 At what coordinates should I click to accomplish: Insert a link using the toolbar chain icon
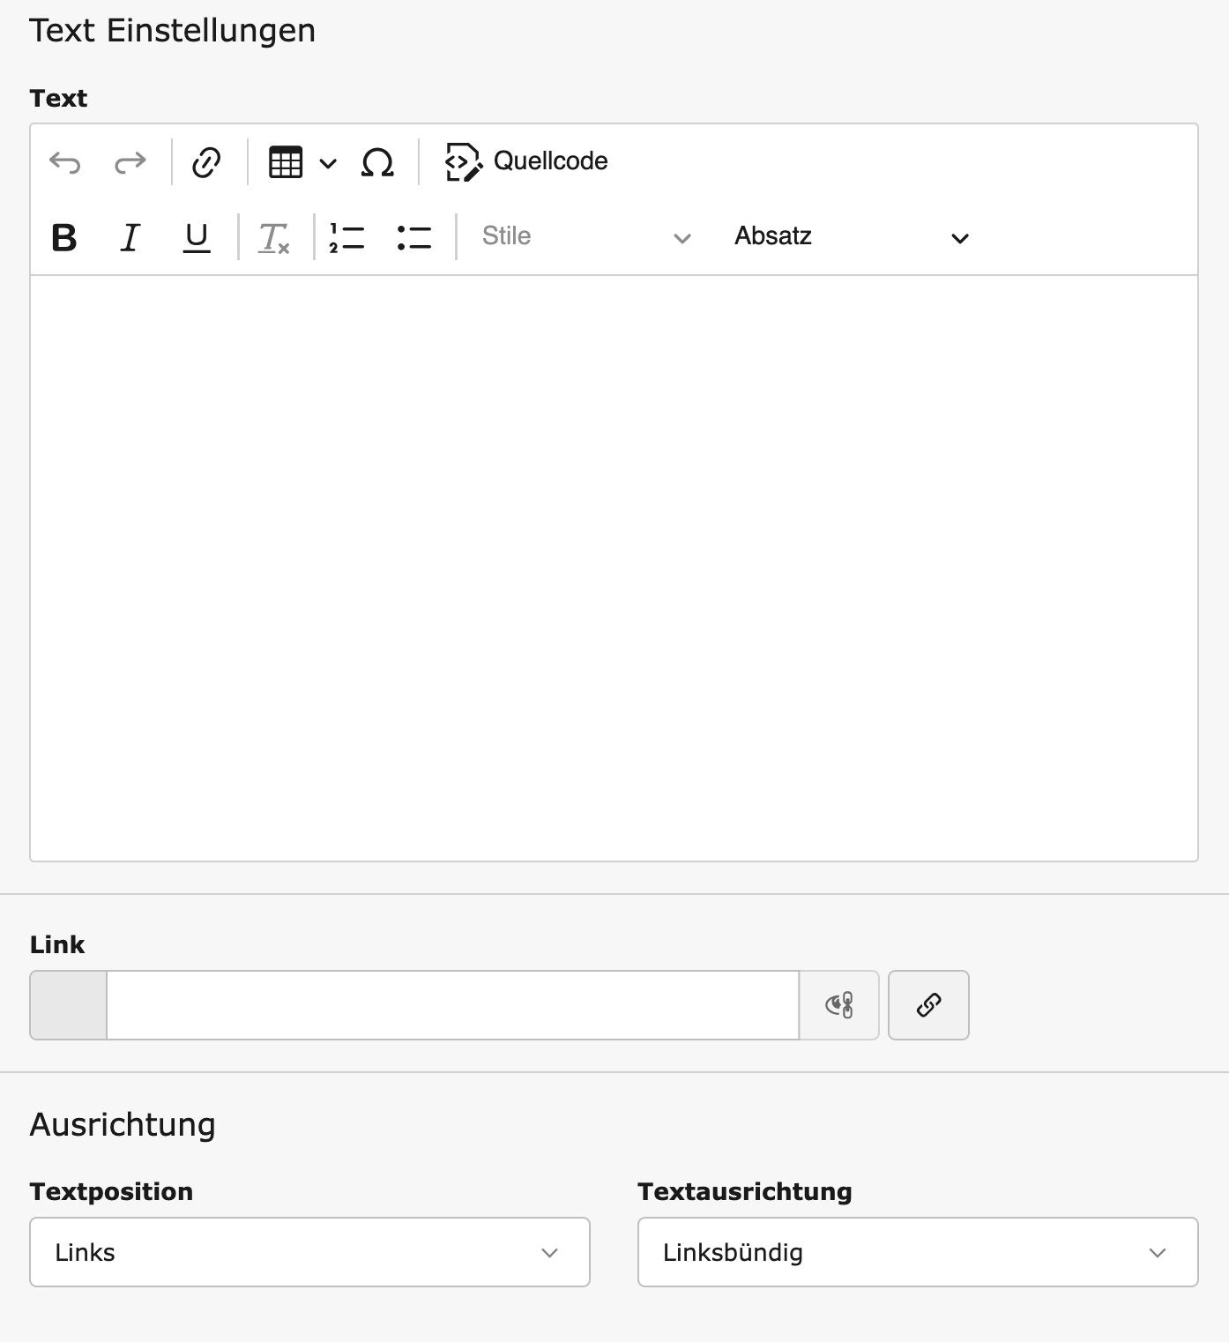[206, 162]
